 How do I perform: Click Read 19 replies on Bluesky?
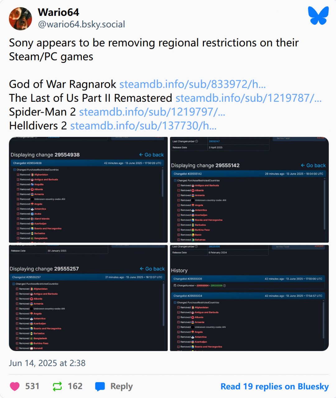pyautogui.click(x=274, y=386)
